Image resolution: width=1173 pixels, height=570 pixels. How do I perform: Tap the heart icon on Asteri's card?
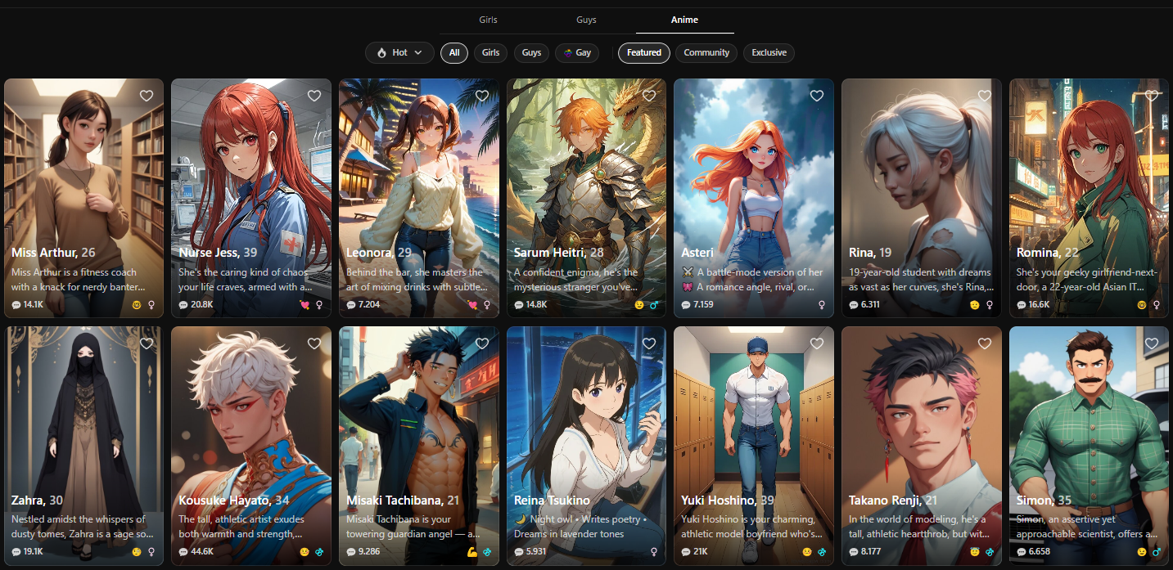tap(816, 96)
